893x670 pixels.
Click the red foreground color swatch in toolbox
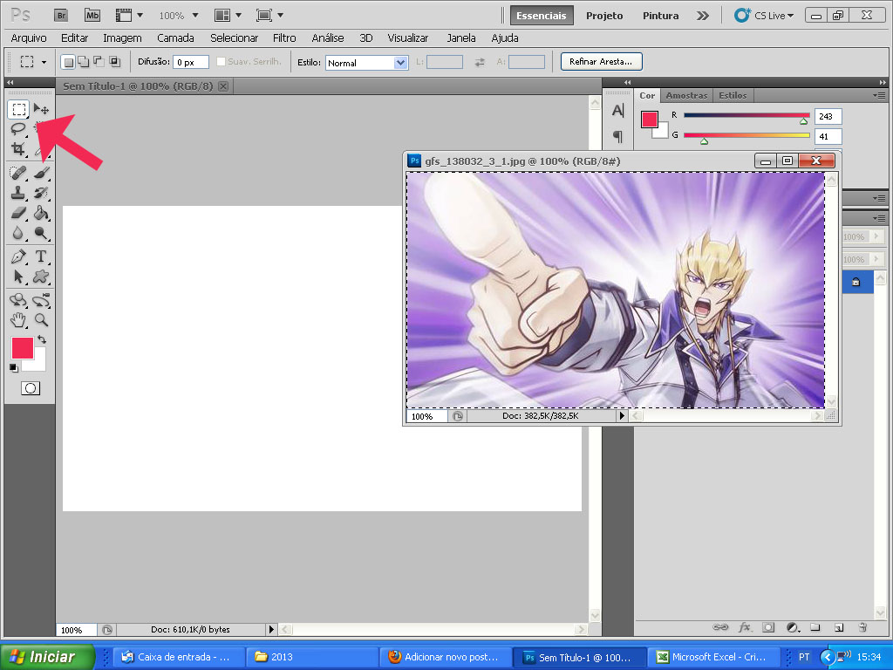(22, 348)
